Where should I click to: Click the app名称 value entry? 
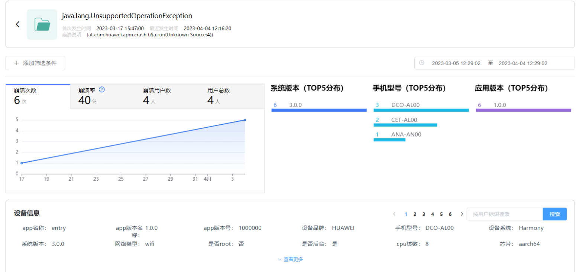[x=59, y=228]
